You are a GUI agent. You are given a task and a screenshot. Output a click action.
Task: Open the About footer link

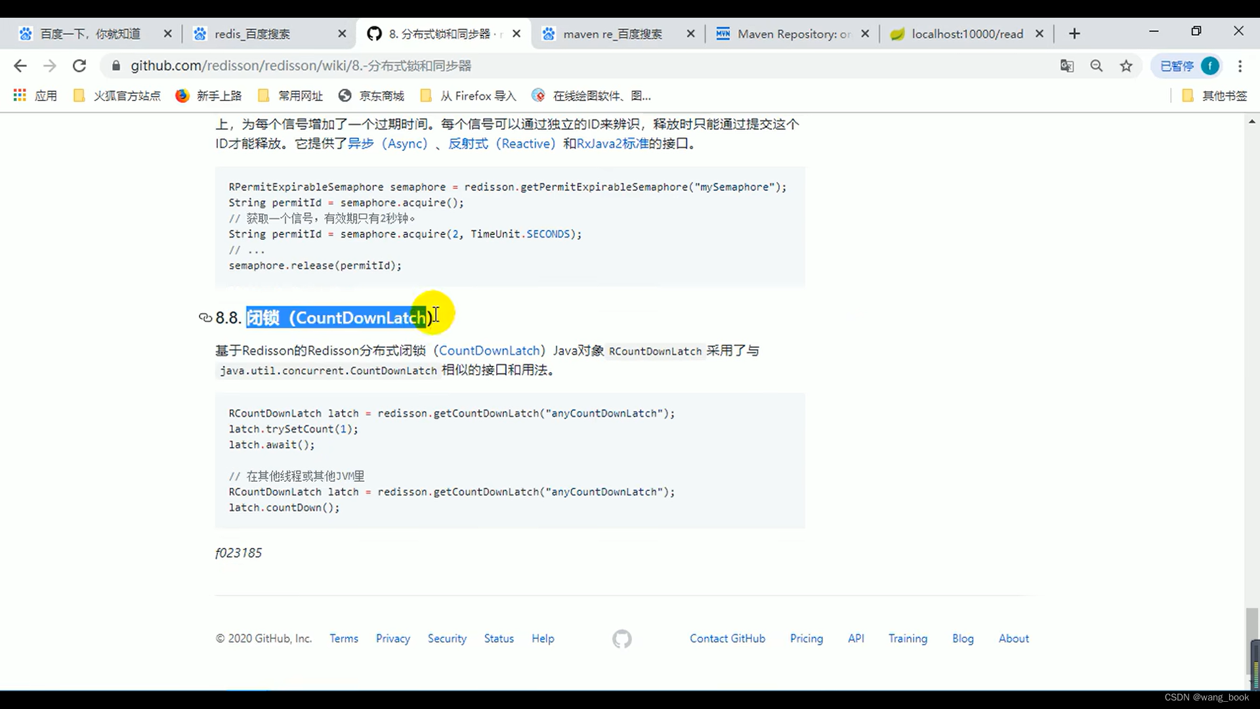click(1014, 638)
